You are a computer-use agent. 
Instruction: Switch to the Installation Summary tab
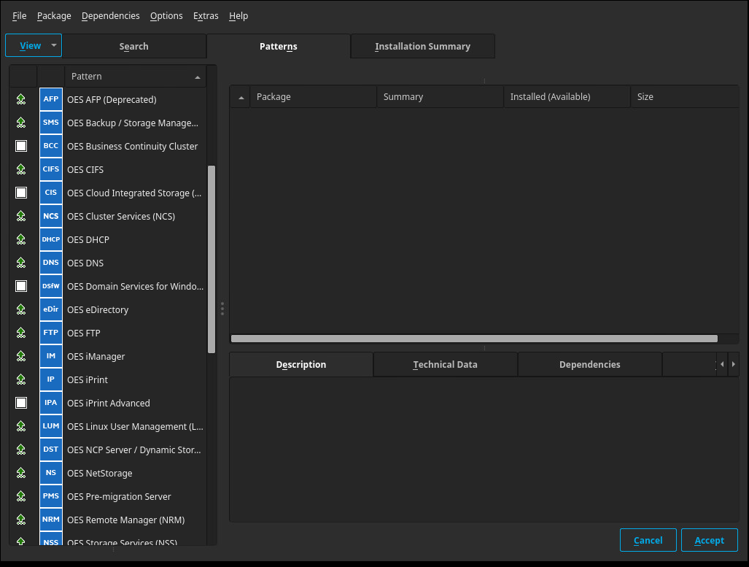422,46
